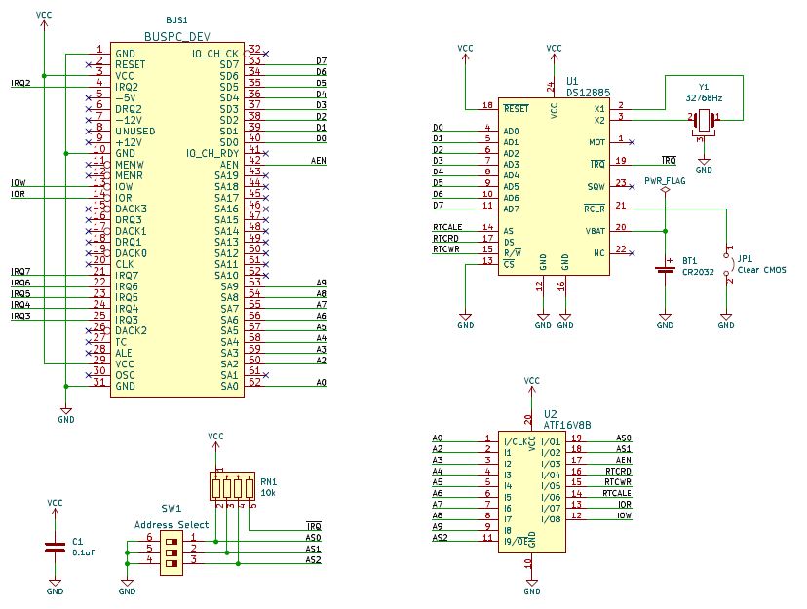Click the DACK3 pin name
807x609 pixels.
click(131, 209)
